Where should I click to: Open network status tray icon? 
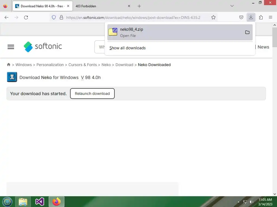coord(245,202)
